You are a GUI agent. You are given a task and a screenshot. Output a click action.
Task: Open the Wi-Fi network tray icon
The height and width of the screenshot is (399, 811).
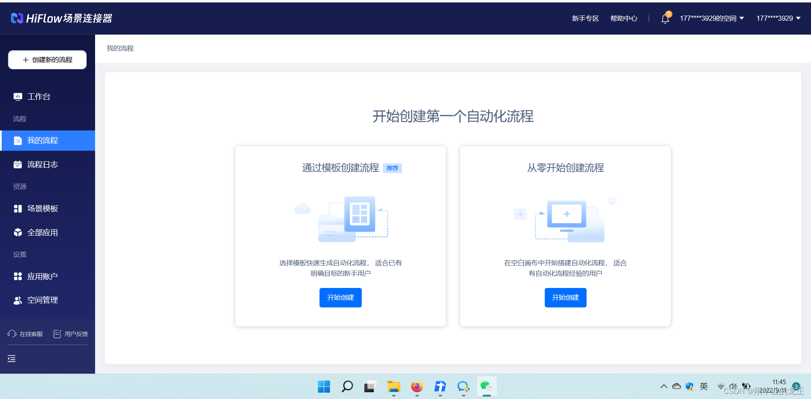click(721, 386)
